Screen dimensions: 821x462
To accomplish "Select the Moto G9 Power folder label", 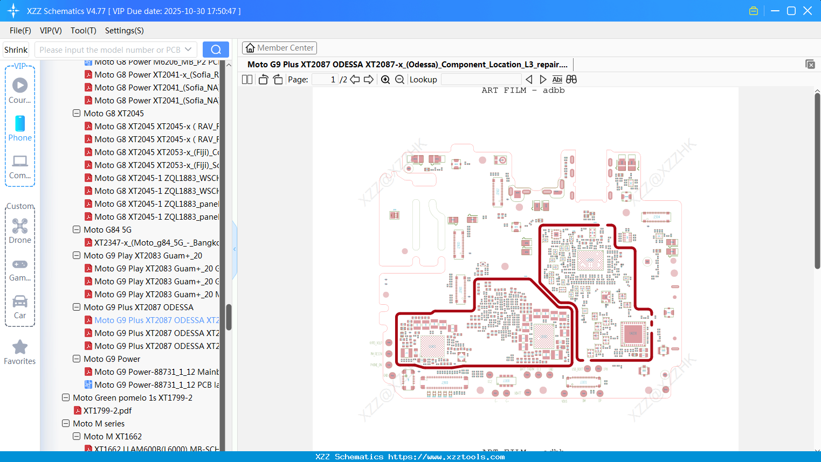I will (x=112, y=359).
